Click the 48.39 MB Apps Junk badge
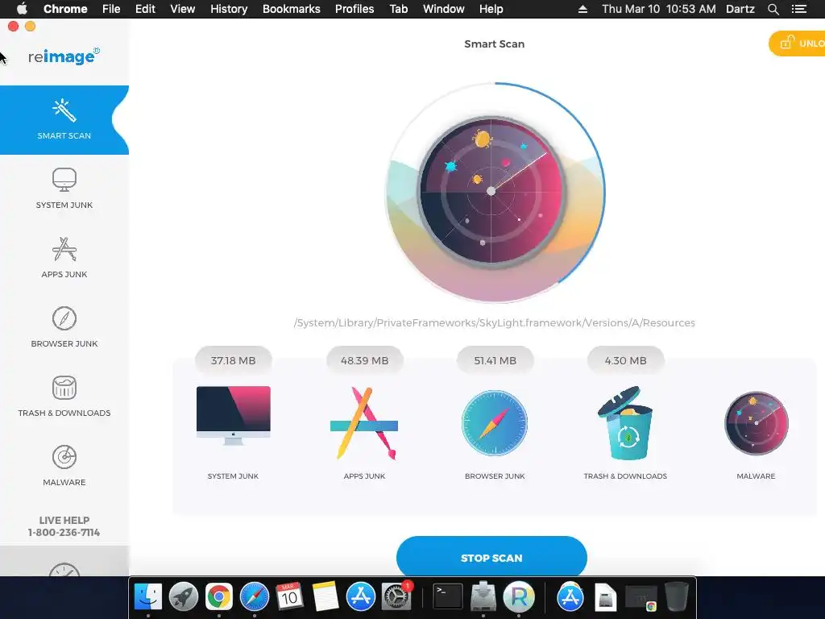825x619 pixels. (x=364, y=360)
